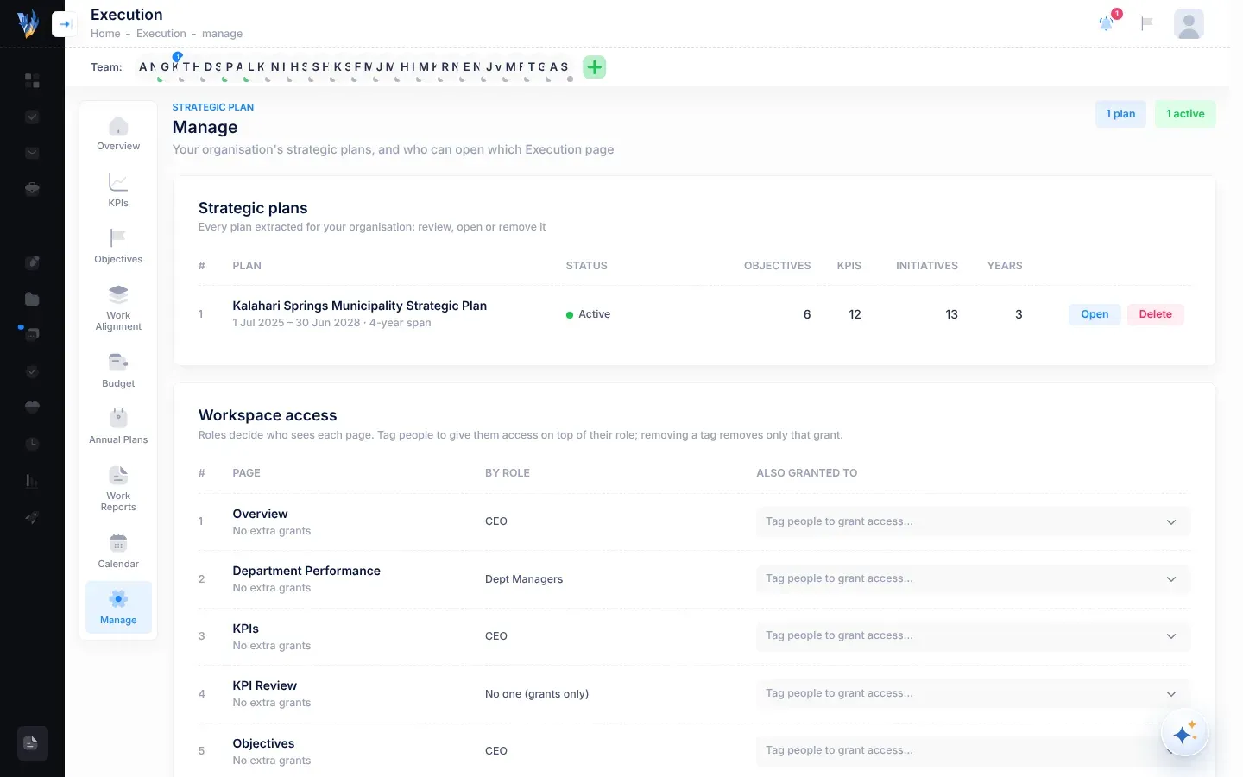The image size is (1243, 777).
Task: Open the notifications bell
Action: tap(1107, 23)
